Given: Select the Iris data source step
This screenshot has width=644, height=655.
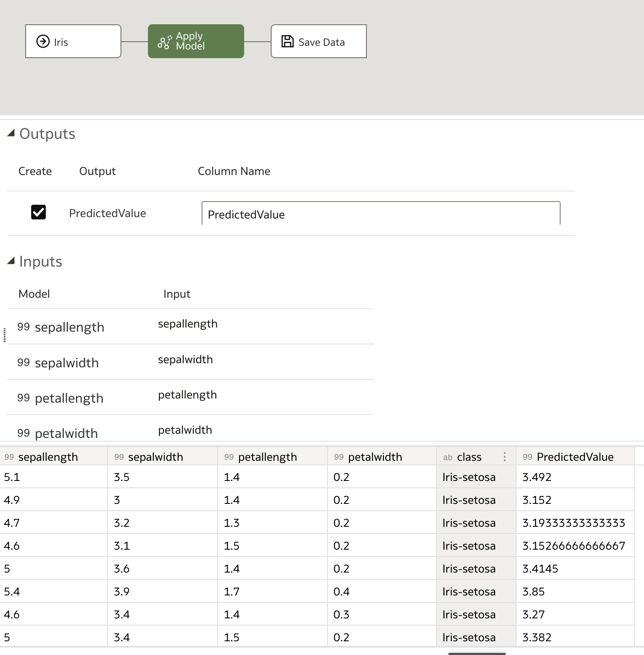Looking at the screenshot, I should click(73, 41).
